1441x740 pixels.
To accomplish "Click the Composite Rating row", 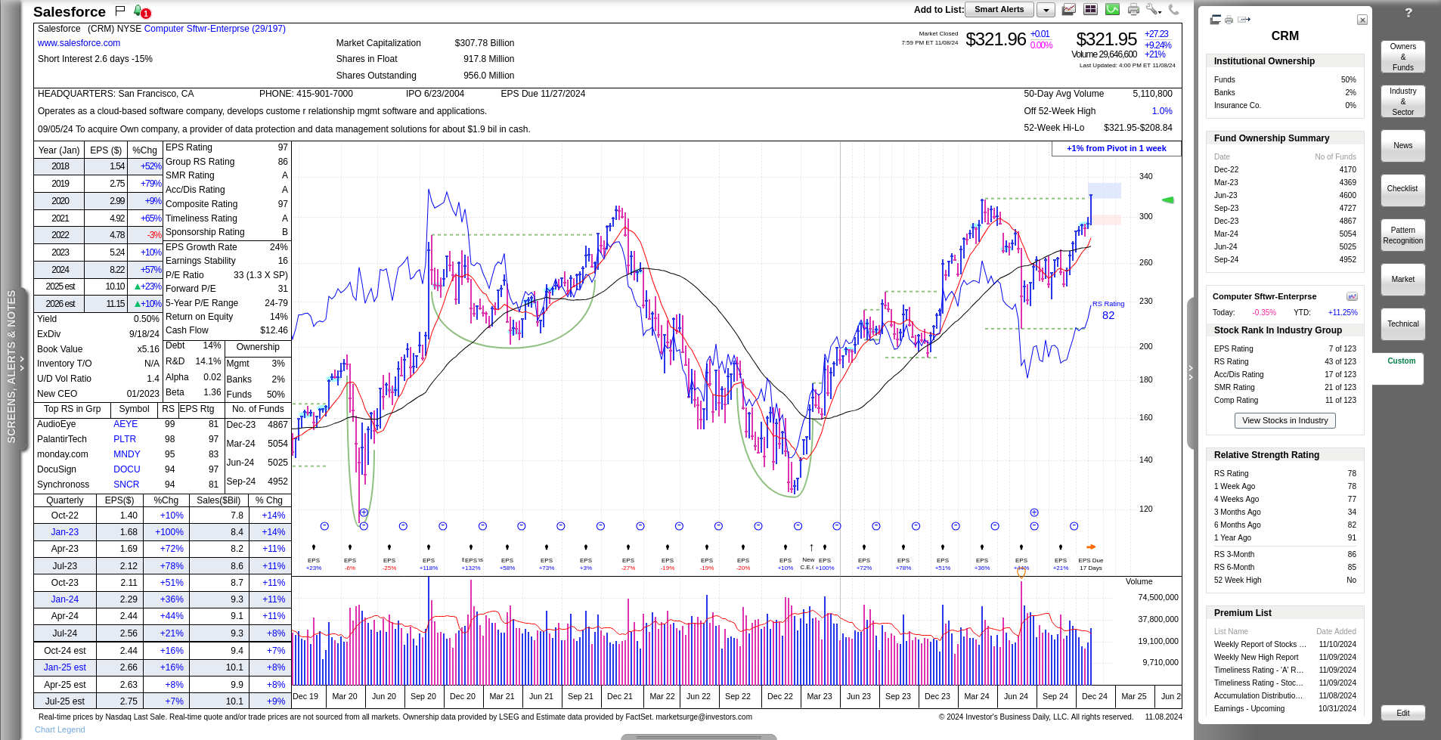I will pyautogui.click(x=227, y=204).
